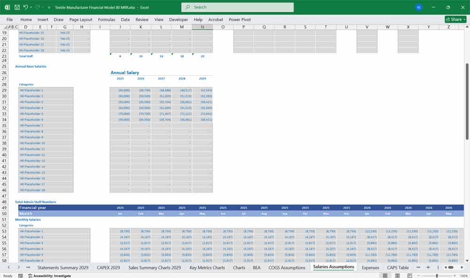Click the Search box in the title bar
The height and width of the screenshot is (278, 470).
[237, 7]
